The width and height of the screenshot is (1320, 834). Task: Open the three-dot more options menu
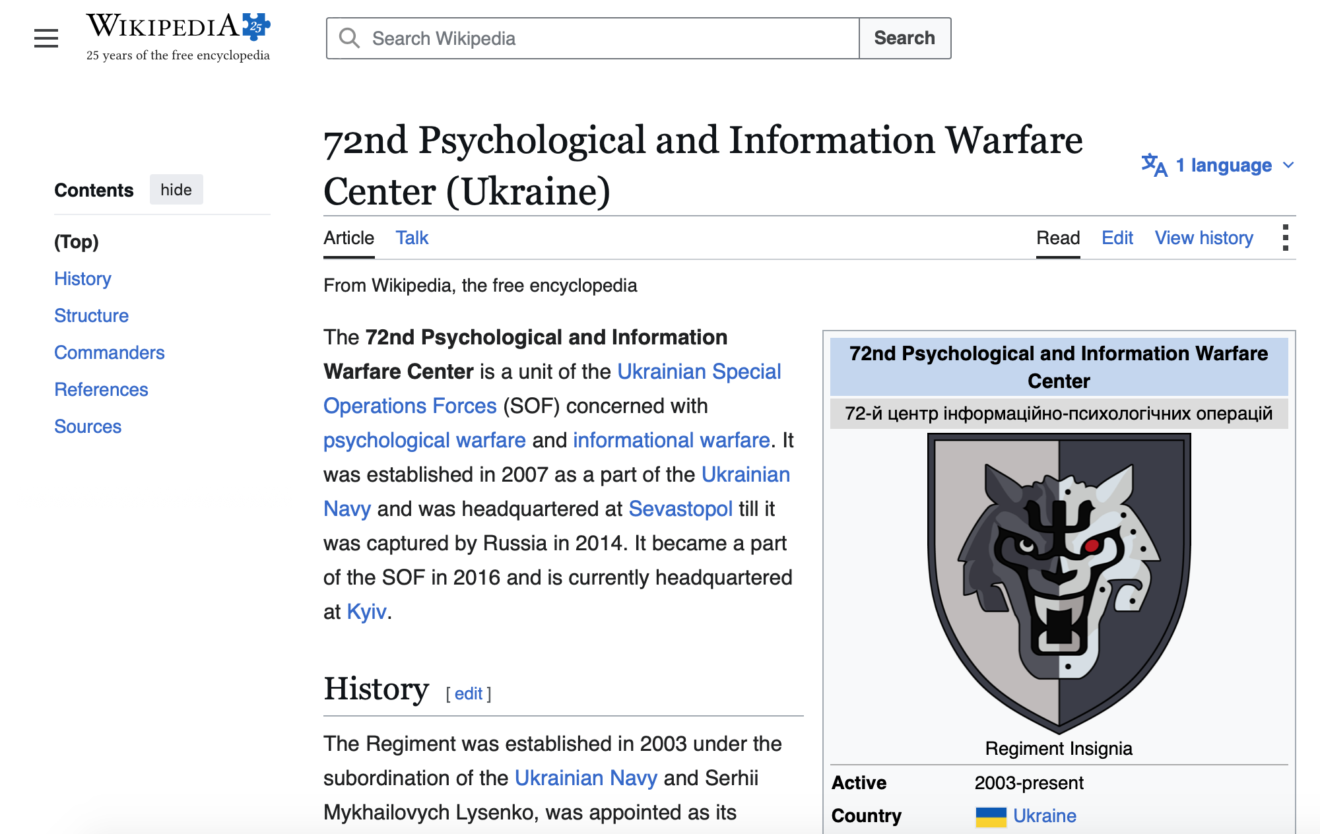point(1285,238)
